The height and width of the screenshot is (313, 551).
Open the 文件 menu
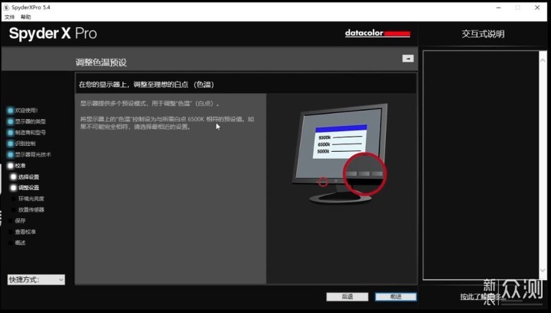pyautogui.click(x=9, y=17)
